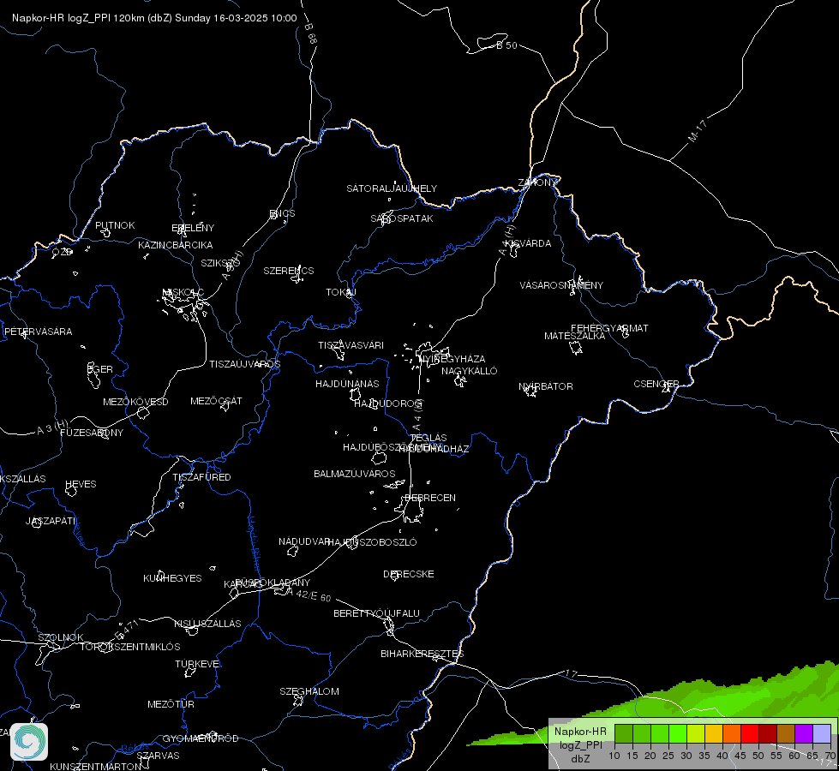Click the 'A 42/E 60' road label
This screenshot has height=771, width=839.
coord(309,595)
